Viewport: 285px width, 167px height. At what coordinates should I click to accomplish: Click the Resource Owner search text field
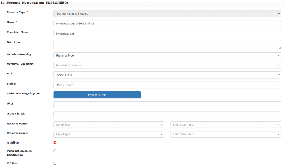tap(220, 124)
